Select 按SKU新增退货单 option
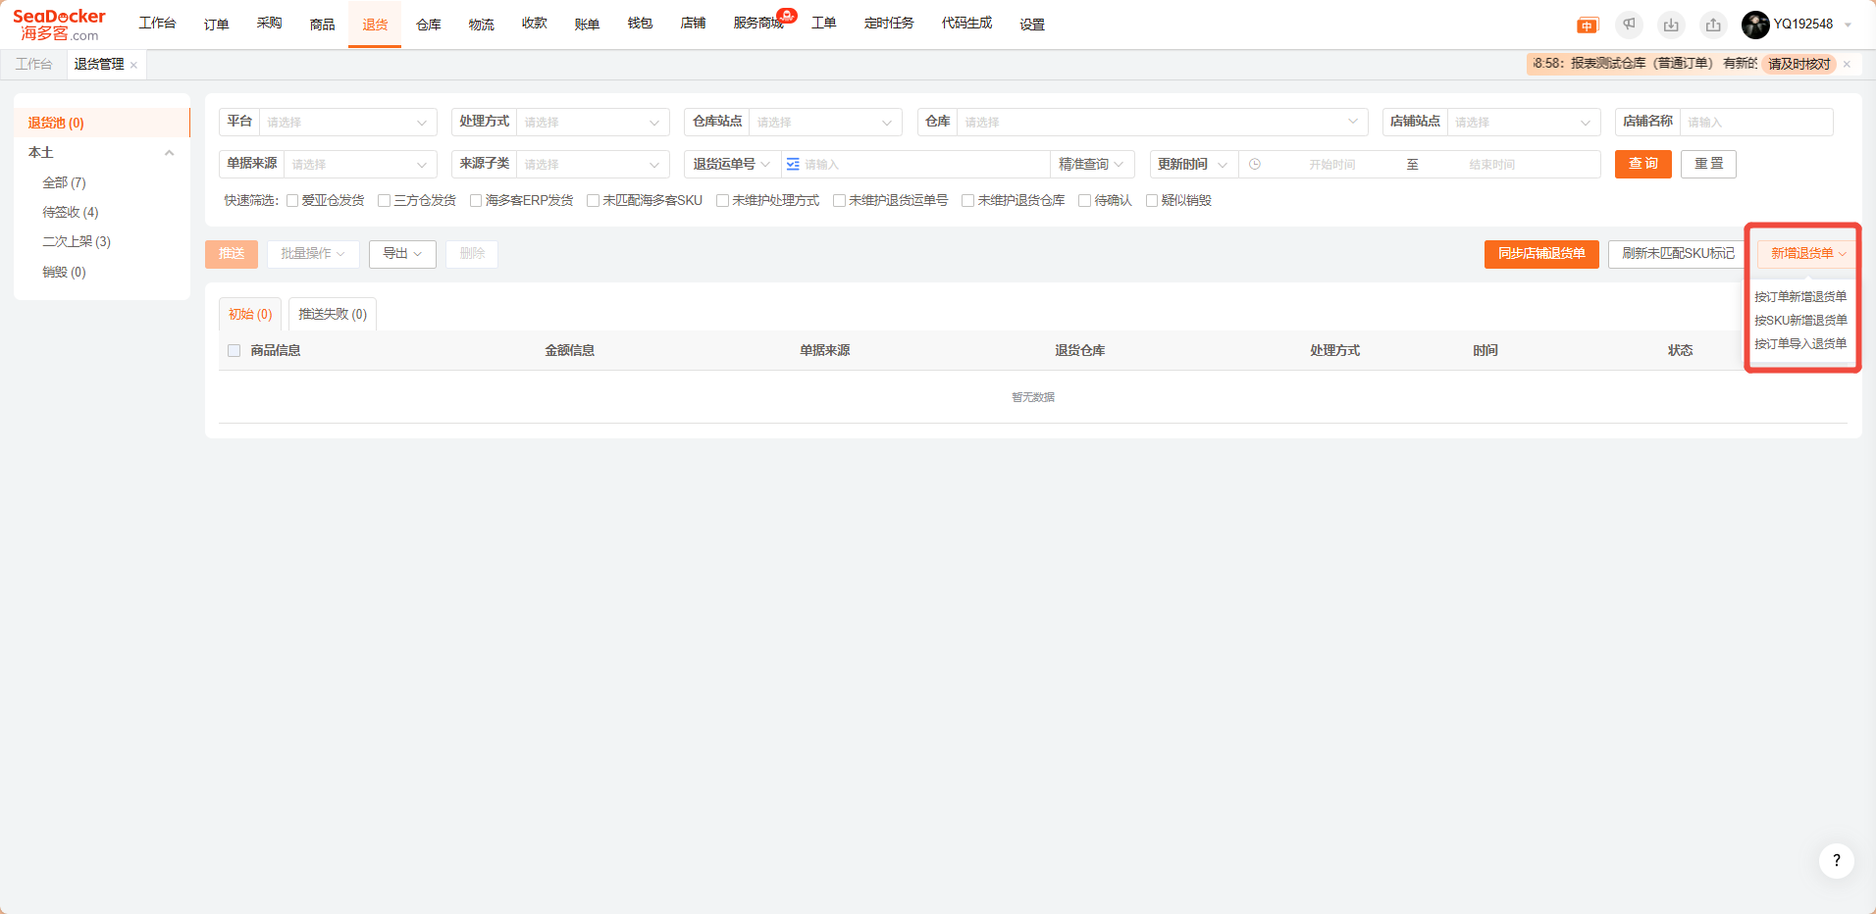 pyautogui.click(x=1800, y=320)
